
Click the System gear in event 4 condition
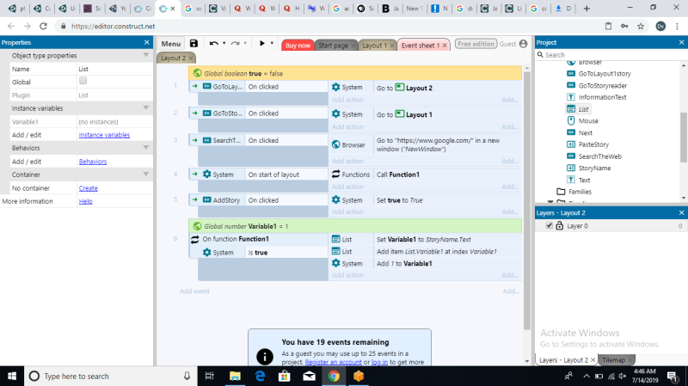point(206,175)
